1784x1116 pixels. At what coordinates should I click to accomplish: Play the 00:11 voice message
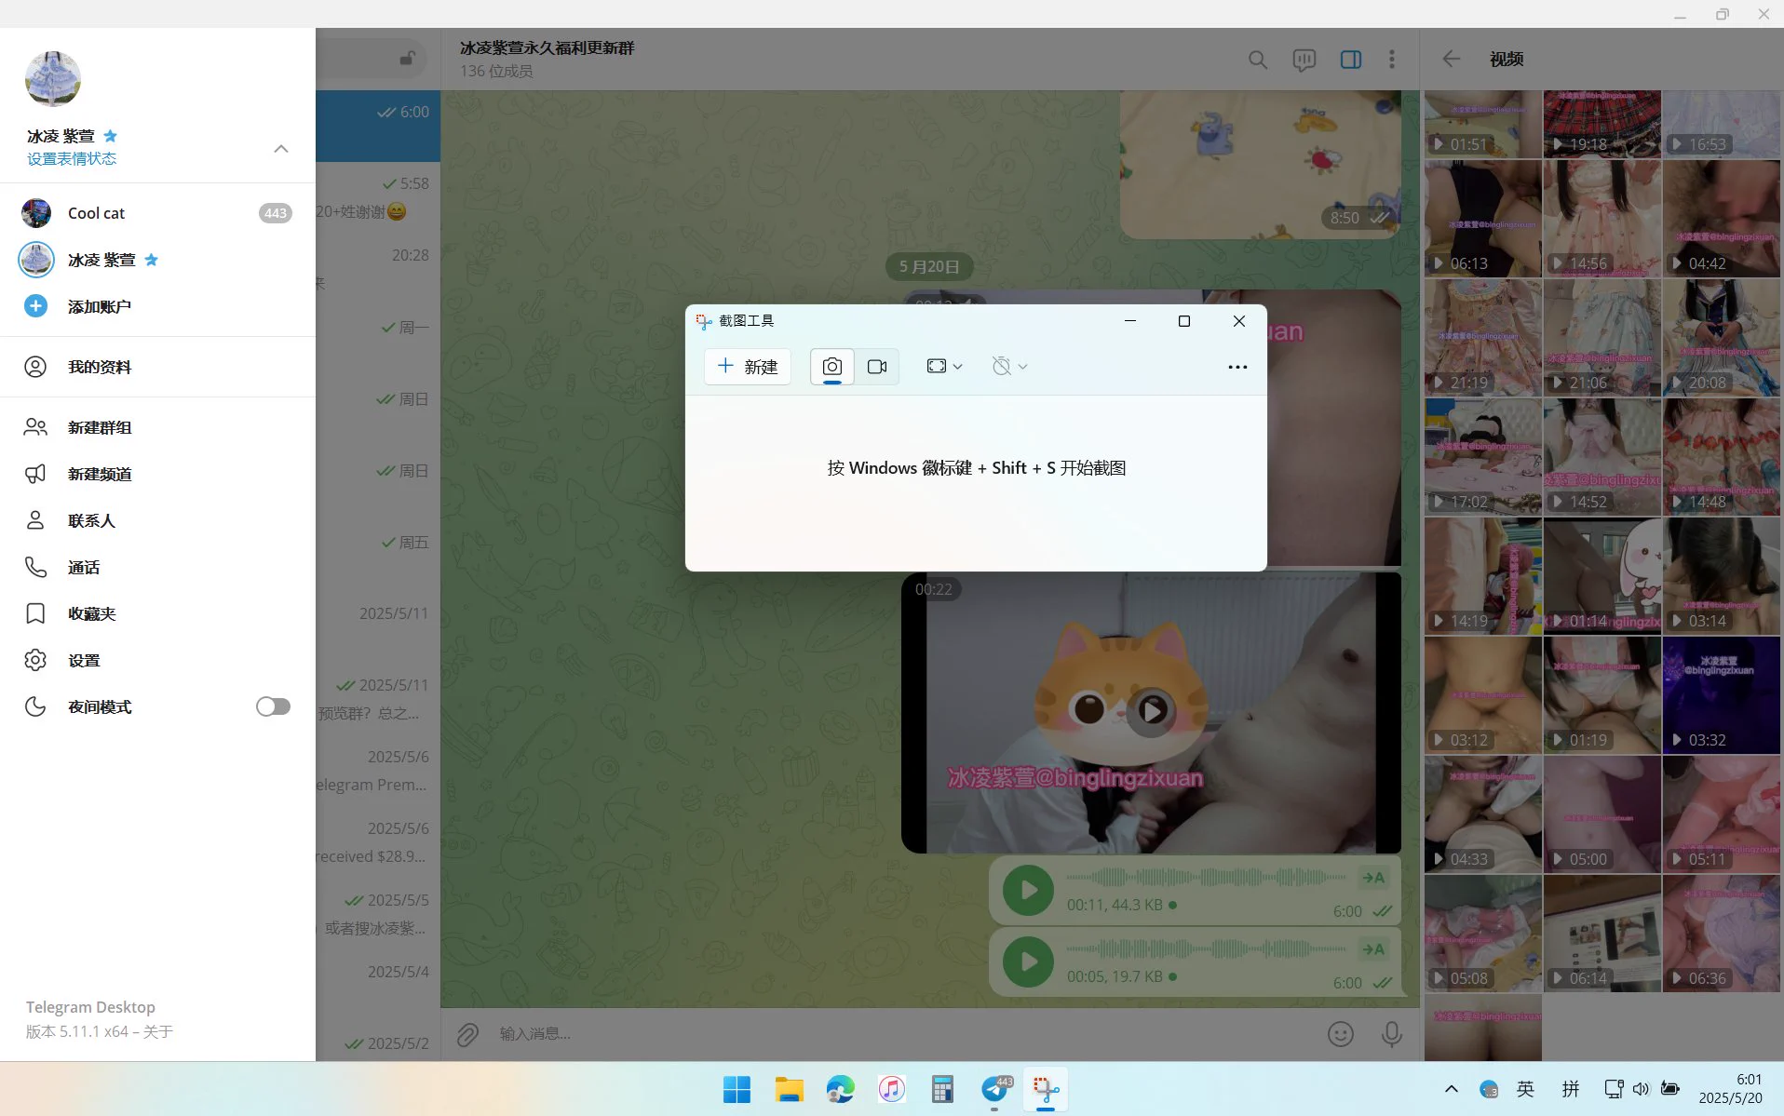pyautogui.click(x=1028, y=890)
